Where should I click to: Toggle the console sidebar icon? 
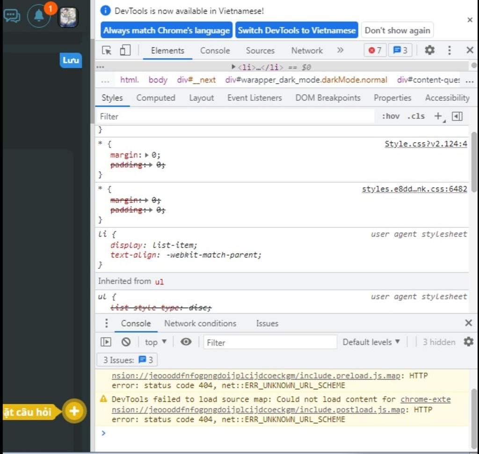point(106,342)
